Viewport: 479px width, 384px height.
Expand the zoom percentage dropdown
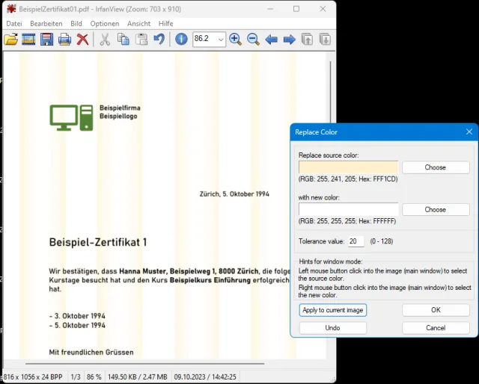pyautogui.click(x=221, y=40)
